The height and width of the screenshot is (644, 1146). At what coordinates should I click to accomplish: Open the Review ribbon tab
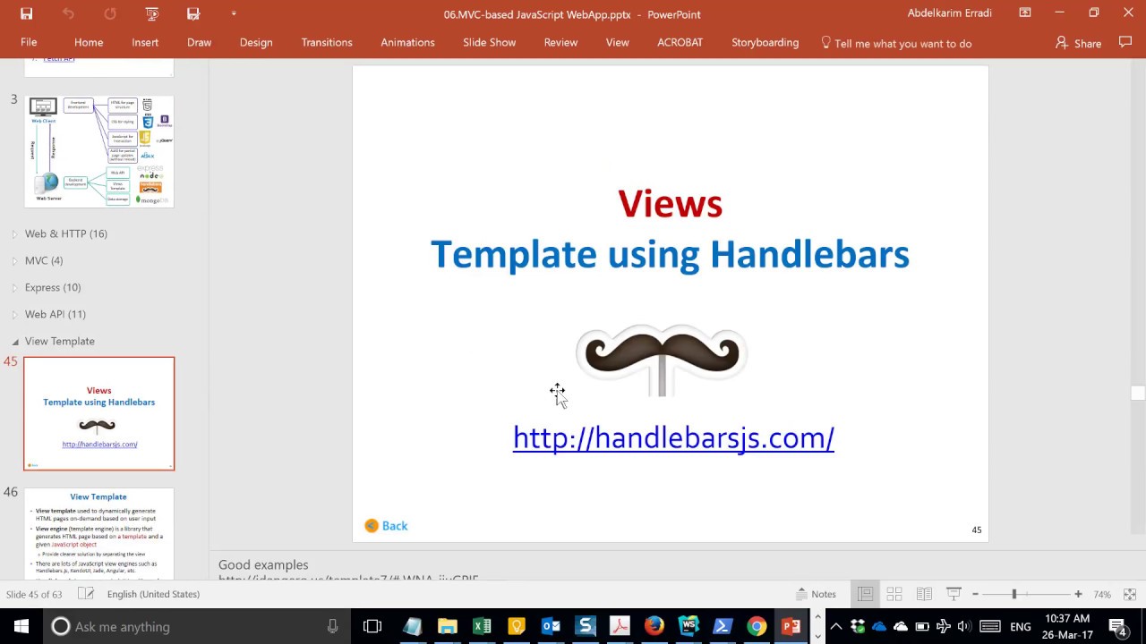(560, 42)
